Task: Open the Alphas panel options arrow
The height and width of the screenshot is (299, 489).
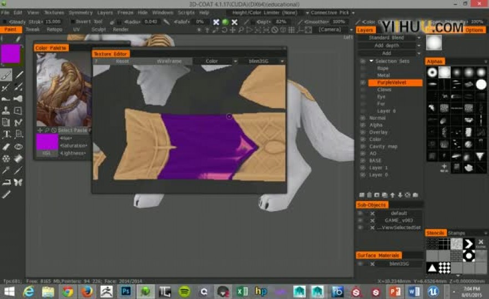Action: (486, 61)
